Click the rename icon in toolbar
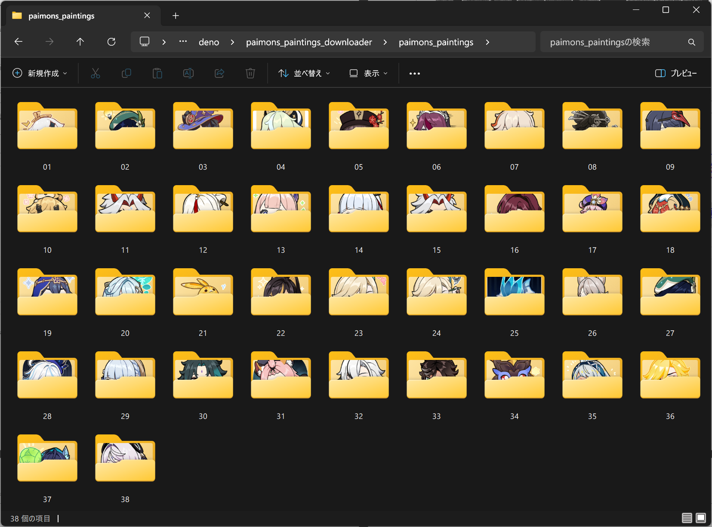 point(188,73)
